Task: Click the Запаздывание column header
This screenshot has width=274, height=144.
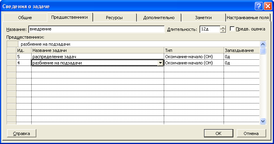Action: coord(242,50)
